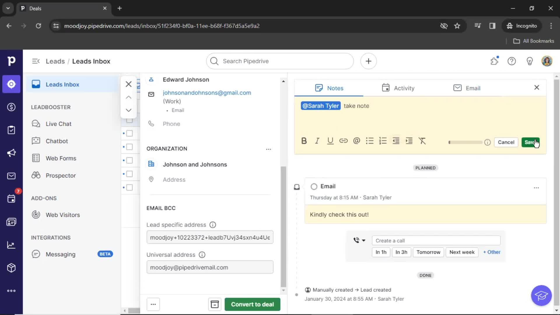Switch to the Email tab

[x=467, y=88]
